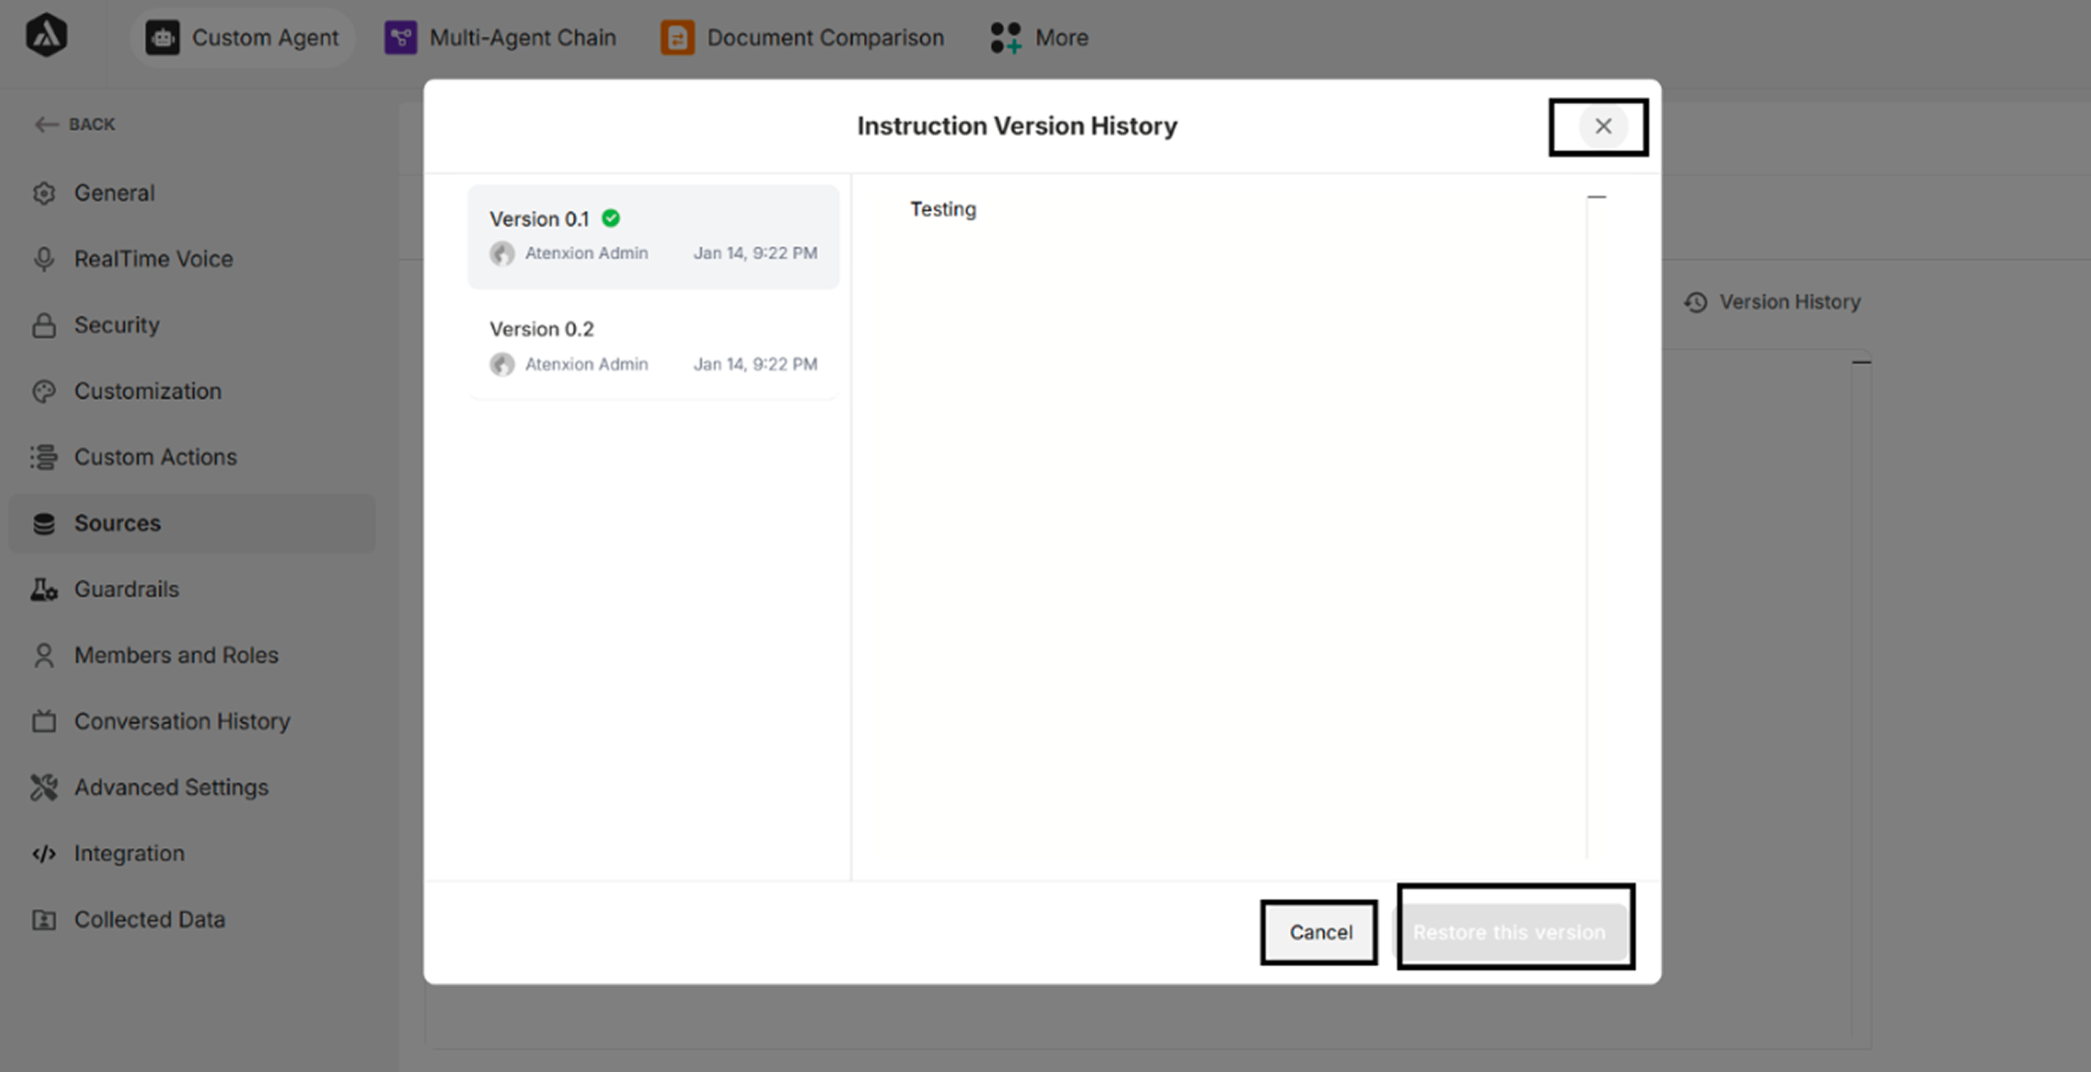2091x1072 pixels.
Task: Open Custom Actions list icon
Action: click(44, 457)
